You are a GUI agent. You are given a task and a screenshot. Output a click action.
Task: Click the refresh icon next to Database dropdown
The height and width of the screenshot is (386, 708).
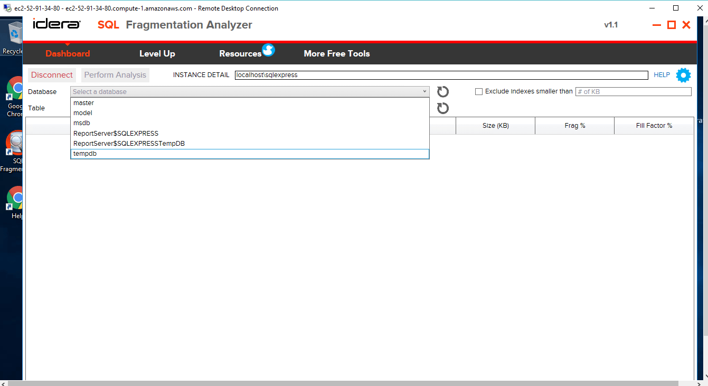(443, 92)
